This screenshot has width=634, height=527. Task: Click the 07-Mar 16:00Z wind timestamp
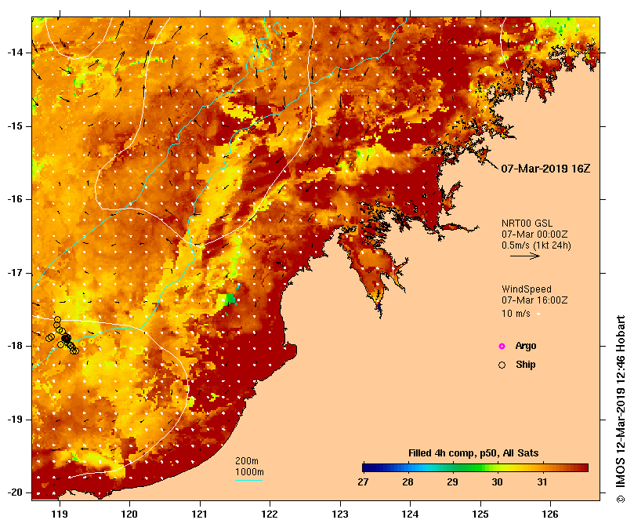(x=534, y=300)
